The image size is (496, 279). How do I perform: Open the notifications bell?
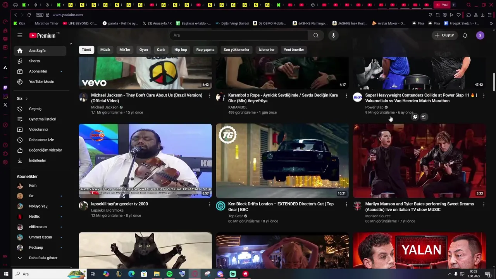[x=465, y=35]
